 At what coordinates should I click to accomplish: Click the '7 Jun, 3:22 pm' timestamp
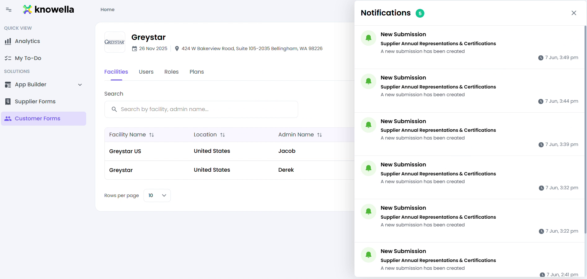pos(562,231)
